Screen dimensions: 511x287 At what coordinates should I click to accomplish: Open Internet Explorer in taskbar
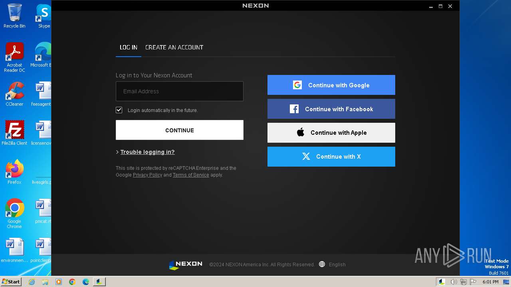point(32,282)
